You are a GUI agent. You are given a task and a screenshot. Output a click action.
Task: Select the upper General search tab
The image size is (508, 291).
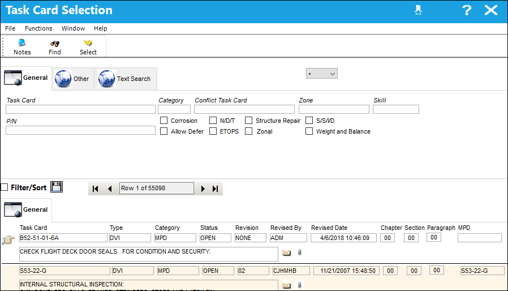click(x=26, y=78)
